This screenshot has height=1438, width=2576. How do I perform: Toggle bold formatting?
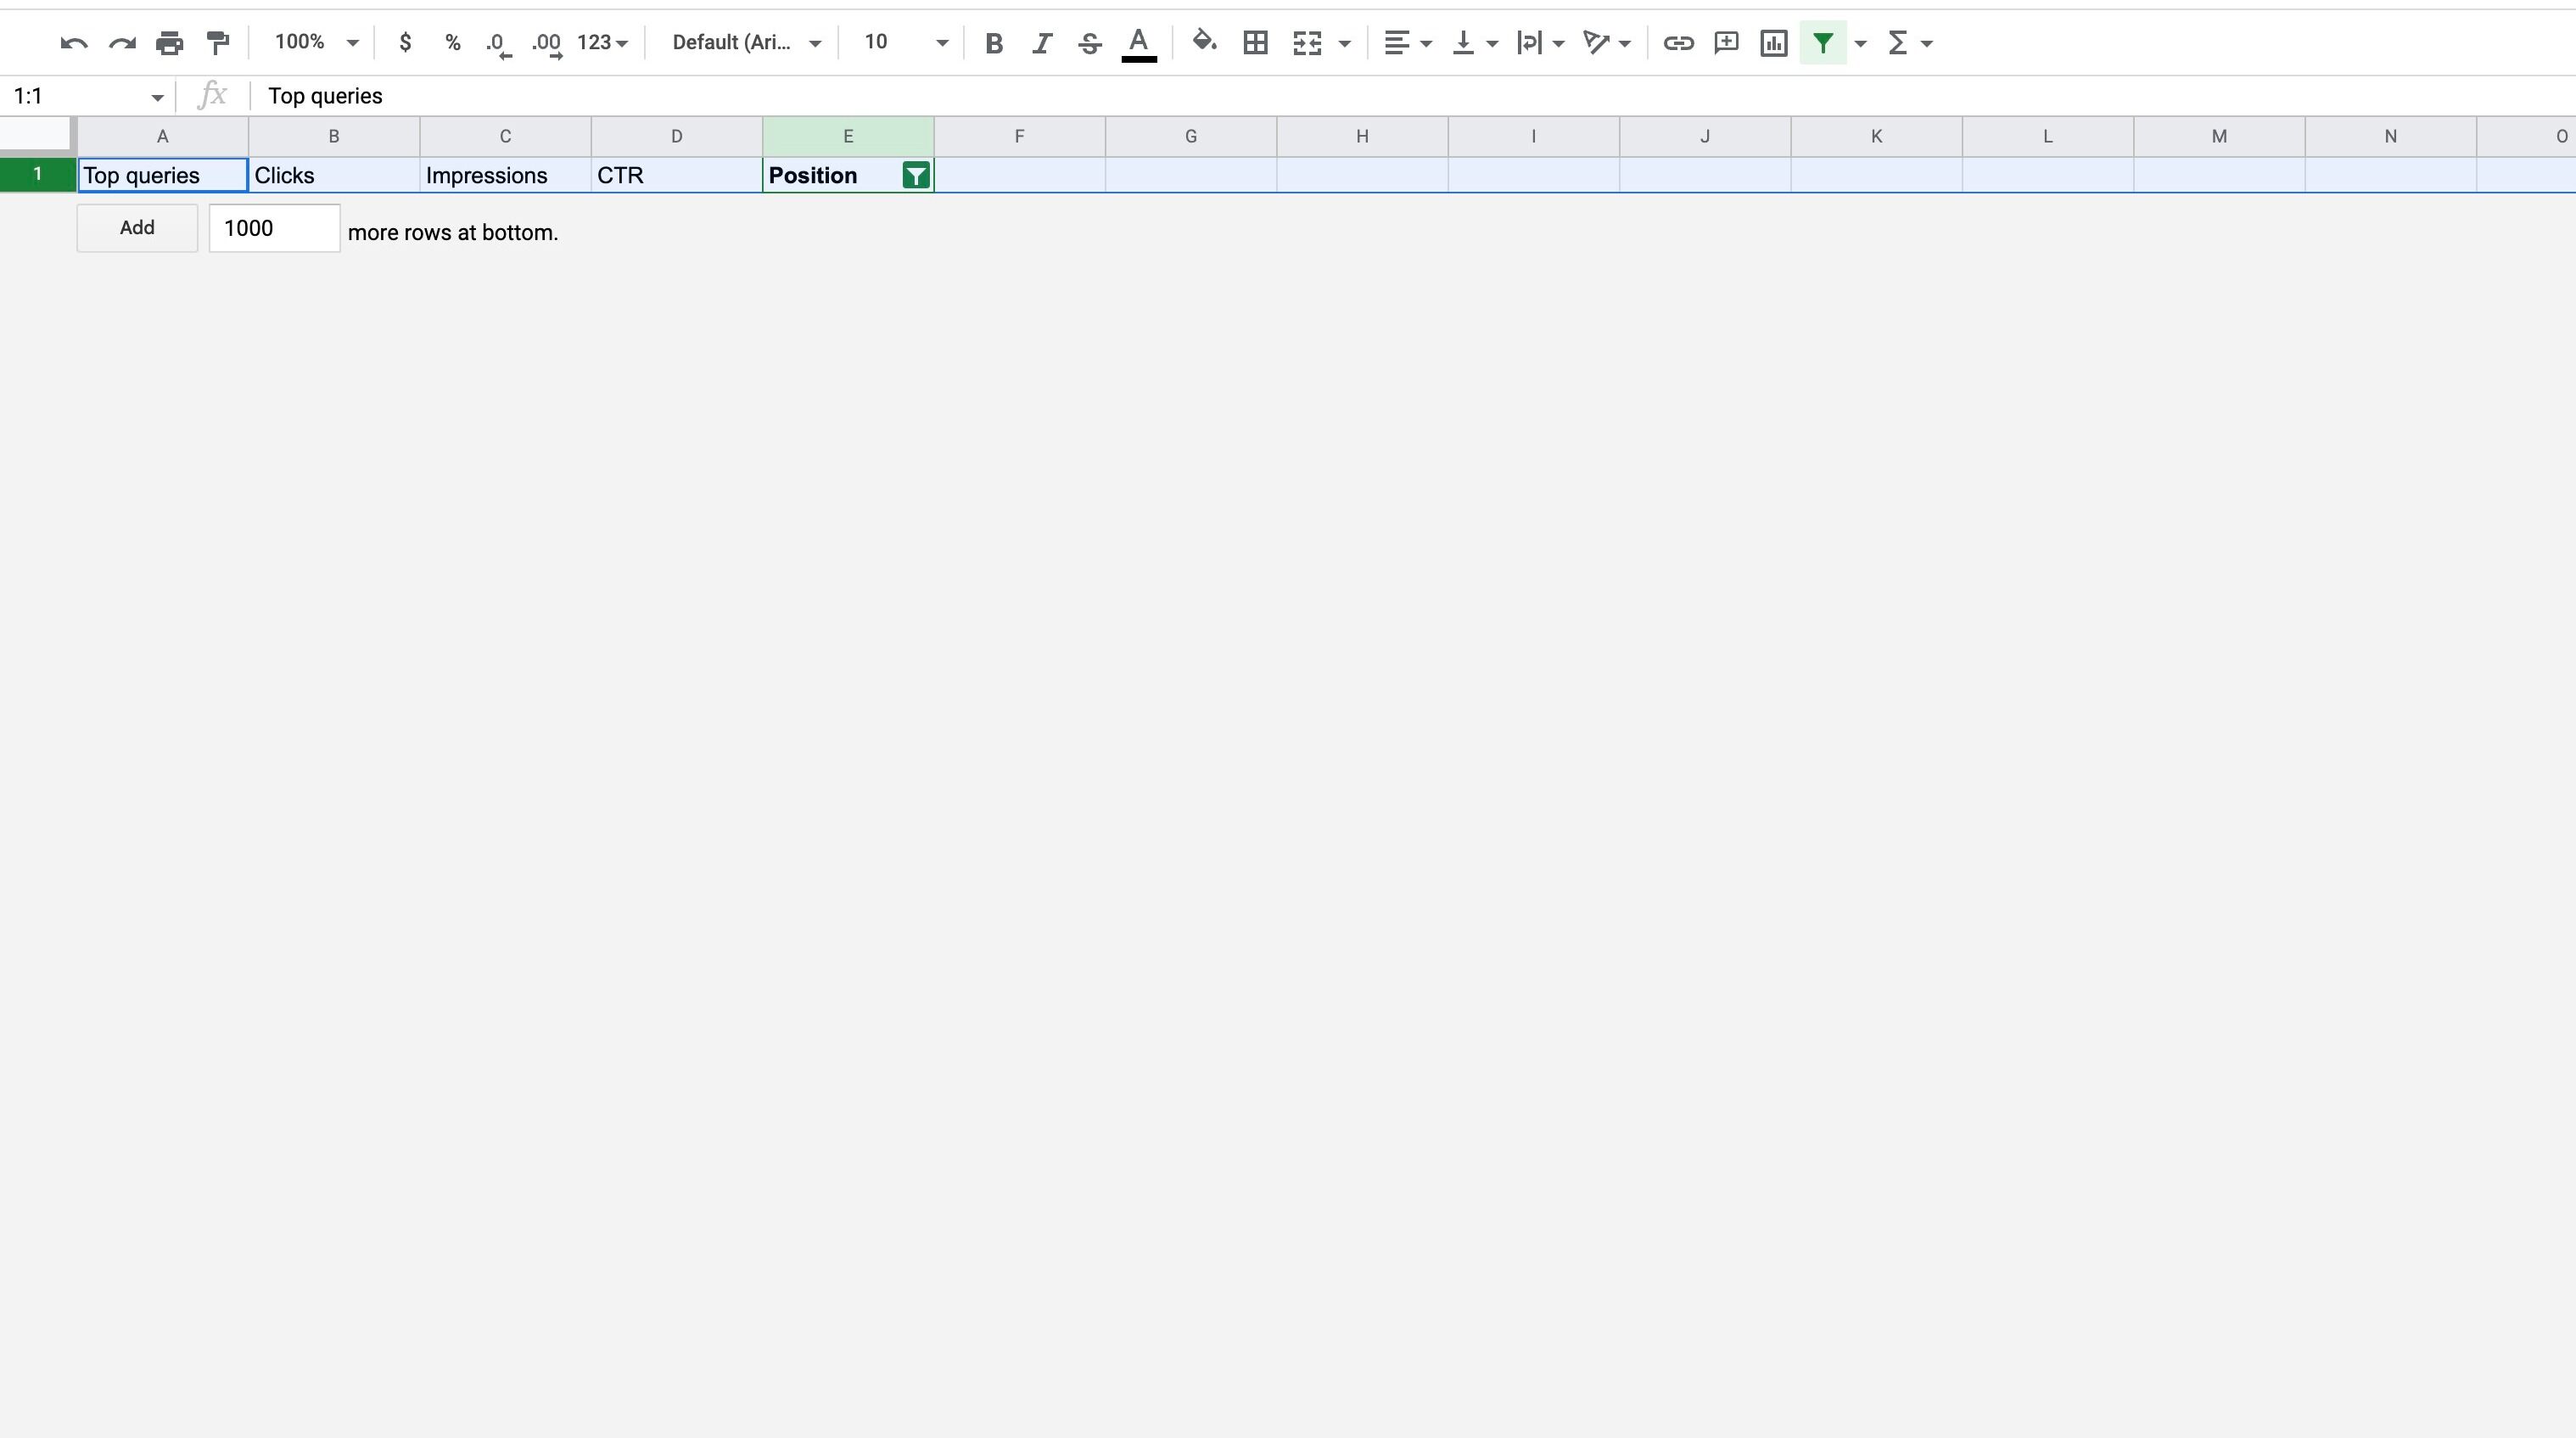click(x=994, y=43)
